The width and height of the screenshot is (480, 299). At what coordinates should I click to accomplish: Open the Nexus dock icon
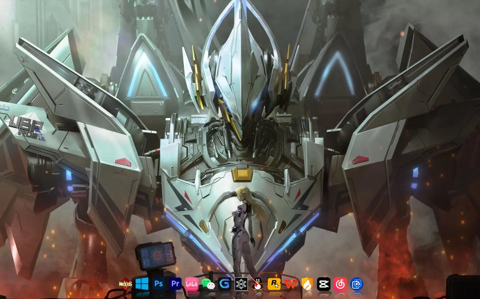click(x=126, y=284)
